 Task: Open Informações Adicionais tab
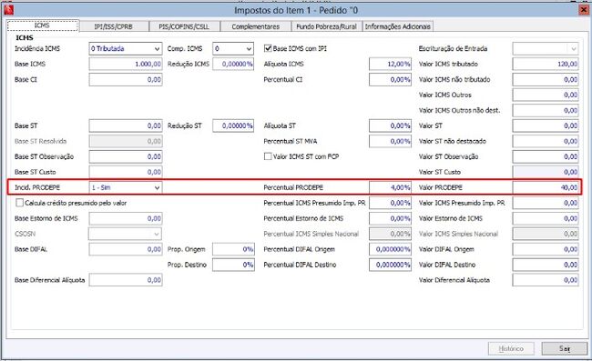click(398, 26)
